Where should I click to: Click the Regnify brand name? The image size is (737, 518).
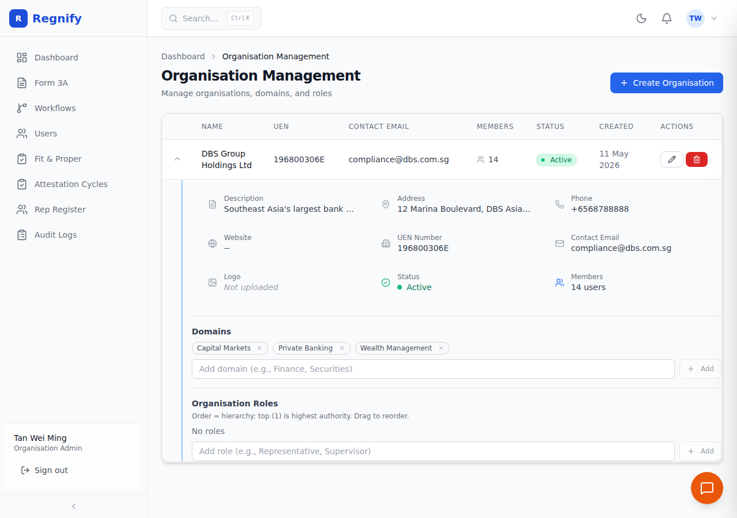point(57,18)
